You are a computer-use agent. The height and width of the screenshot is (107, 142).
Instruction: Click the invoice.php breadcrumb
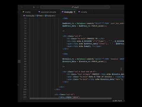[29, 16]
